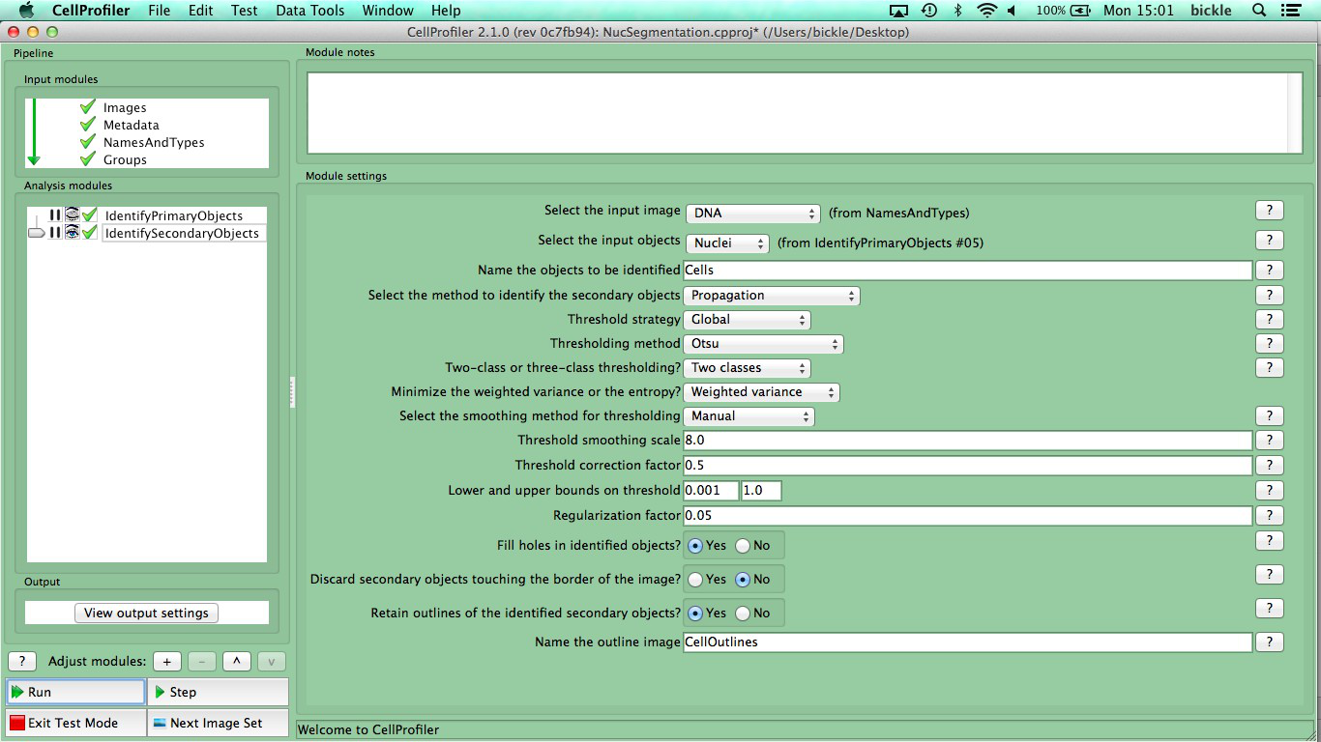Expand the Propagation method dropdown
The width and height of the screenshot is (1321, 742).
coord(773,296)
